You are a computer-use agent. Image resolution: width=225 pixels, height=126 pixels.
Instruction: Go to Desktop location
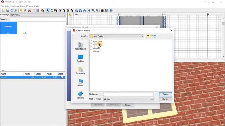[80, 58]
